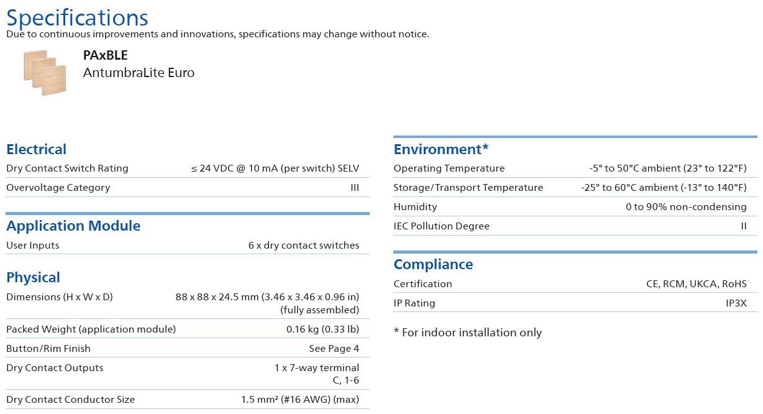763x414 pixels.
Task: Click the Packed Weight row label
Action: tap(91, 329)
